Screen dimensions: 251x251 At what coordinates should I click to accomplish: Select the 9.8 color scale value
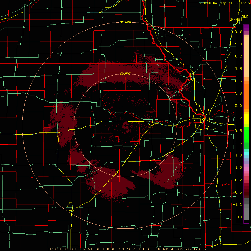click(238, 31)
